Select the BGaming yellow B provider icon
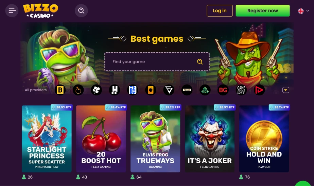Image resolution: width=314 pixels, height=186 pixels. click(60, 90)
